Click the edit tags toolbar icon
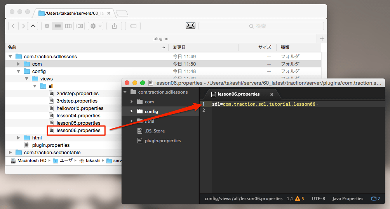This screenshot has height=209, width=390. [x=133, y=26]
